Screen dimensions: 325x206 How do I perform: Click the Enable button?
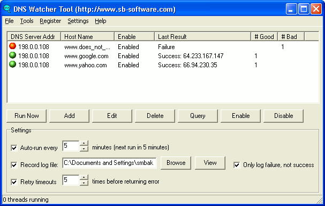click(x=240, y=116)
